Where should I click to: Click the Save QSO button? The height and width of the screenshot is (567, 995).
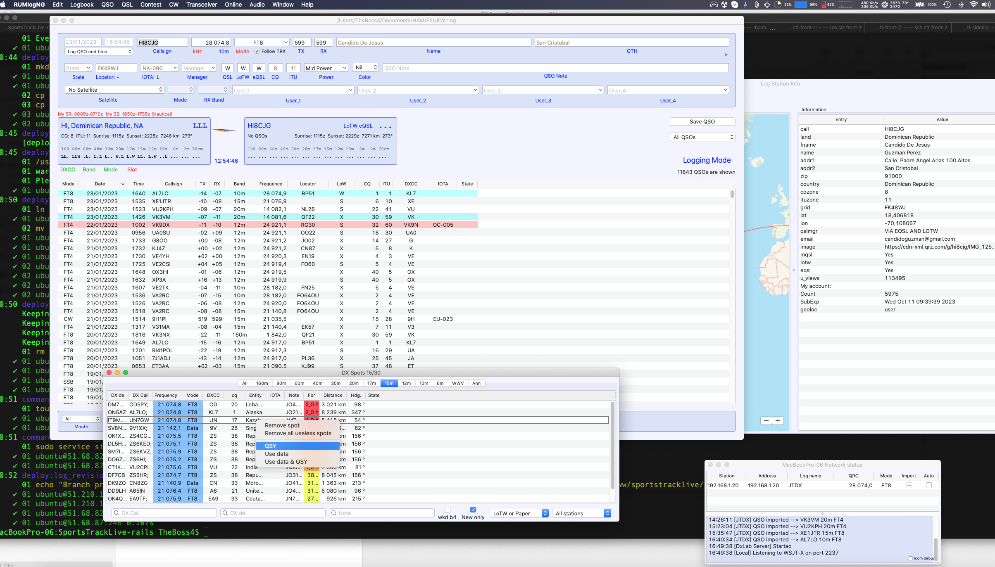702,121
